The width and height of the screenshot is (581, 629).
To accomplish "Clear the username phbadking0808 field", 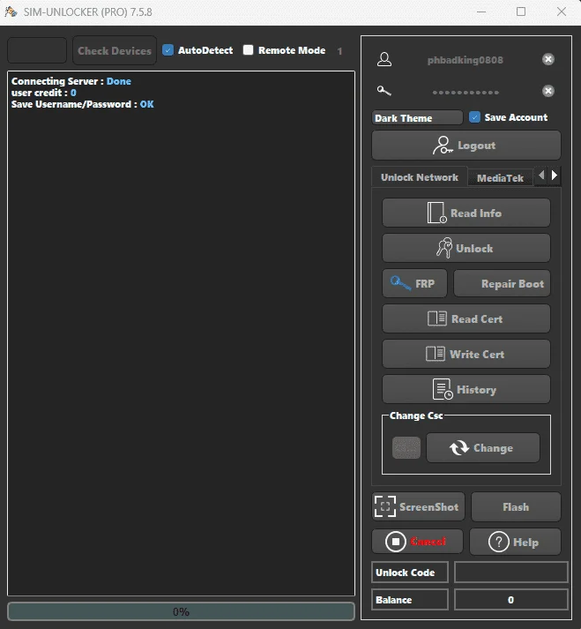I will coord(547,59).
